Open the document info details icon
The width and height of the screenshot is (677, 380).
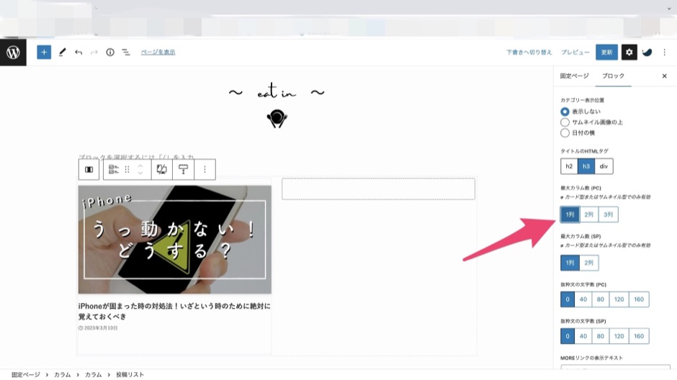click(x=110, y=53)
